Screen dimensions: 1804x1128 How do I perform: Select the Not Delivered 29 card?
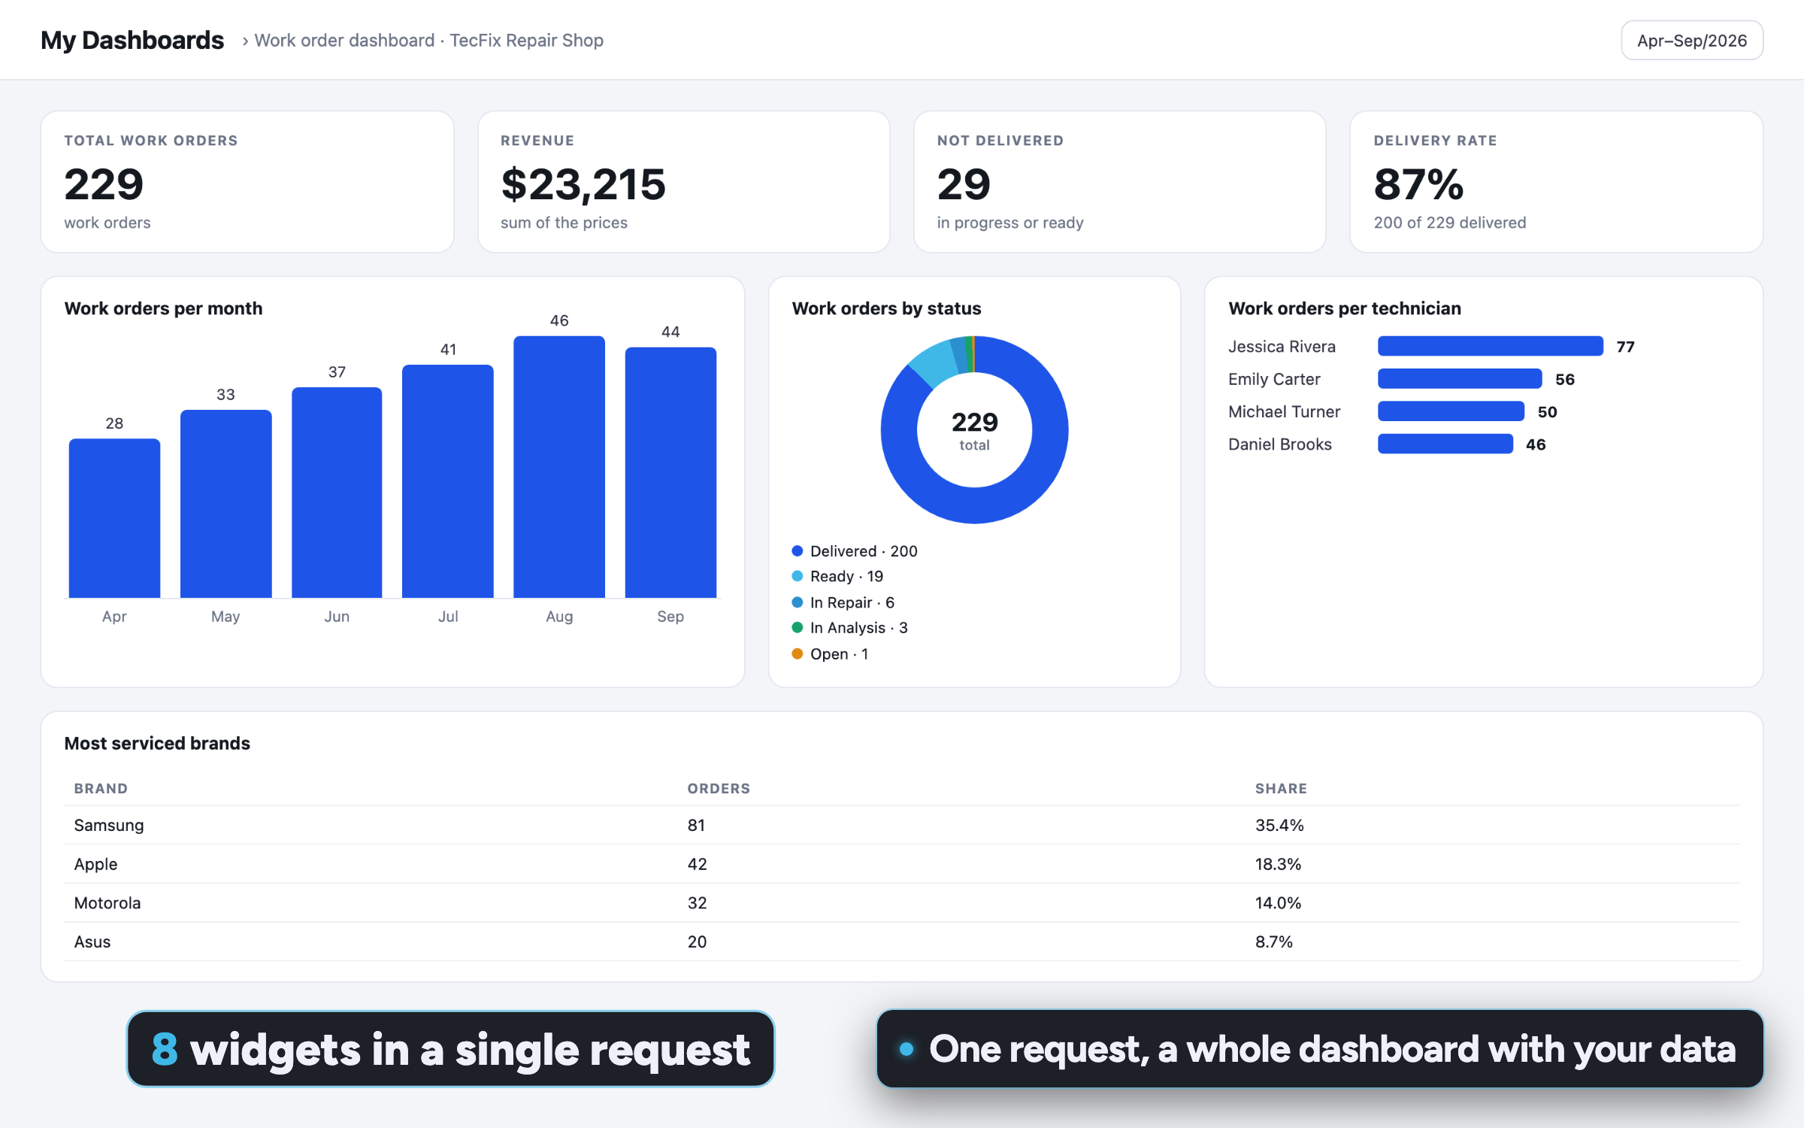1120,182
